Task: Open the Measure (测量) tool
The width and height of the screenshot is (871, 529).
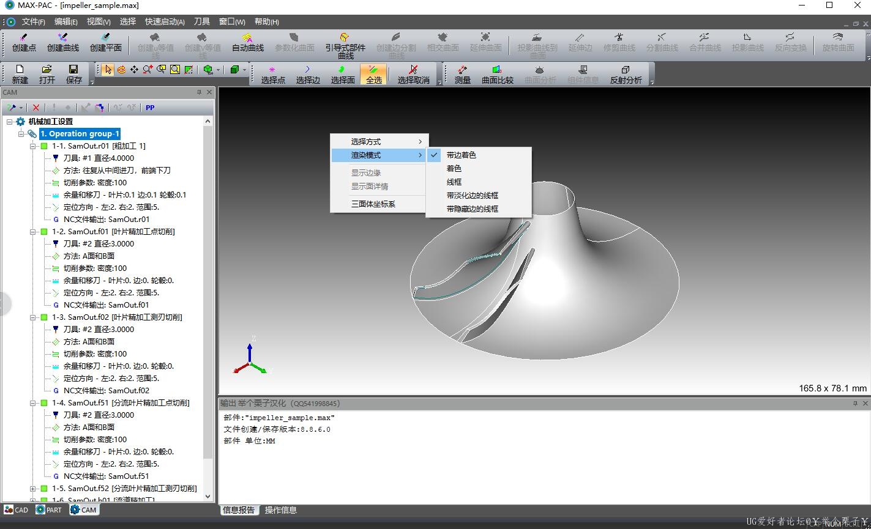Action: pos(463,75)
